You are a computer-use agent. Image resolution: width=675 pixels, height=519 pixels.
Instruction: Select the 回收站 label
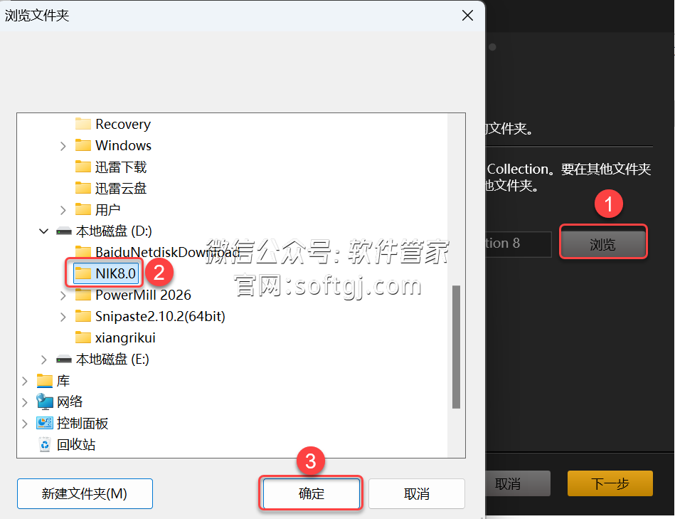pos(76,444)
